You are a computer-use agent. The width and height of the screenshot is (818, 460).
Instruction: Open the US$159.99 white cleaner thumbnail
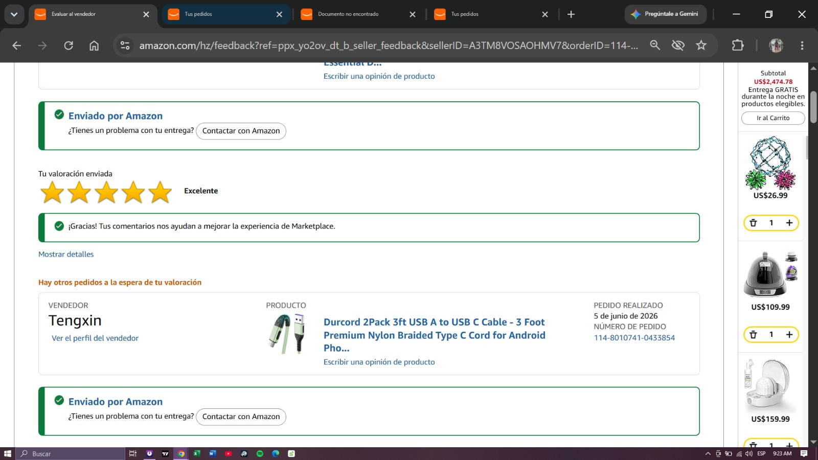pyautogui.click(x=770, y=386)
